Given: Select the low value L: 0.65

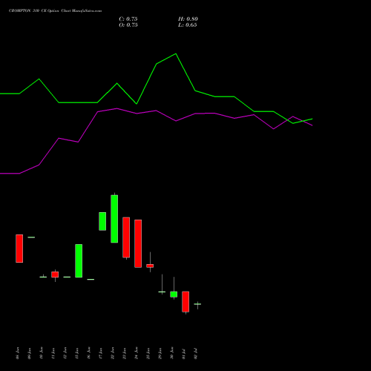Looking at the screenshot, I should [x=188, y=25].
